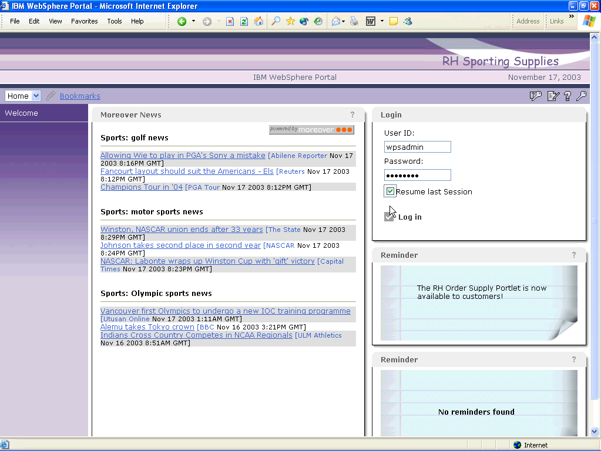The width and height of the screenshot is (601, 451).
Task: Open Indians Cross Country Competes in NCAA Regionals
Action: [196, 335]
